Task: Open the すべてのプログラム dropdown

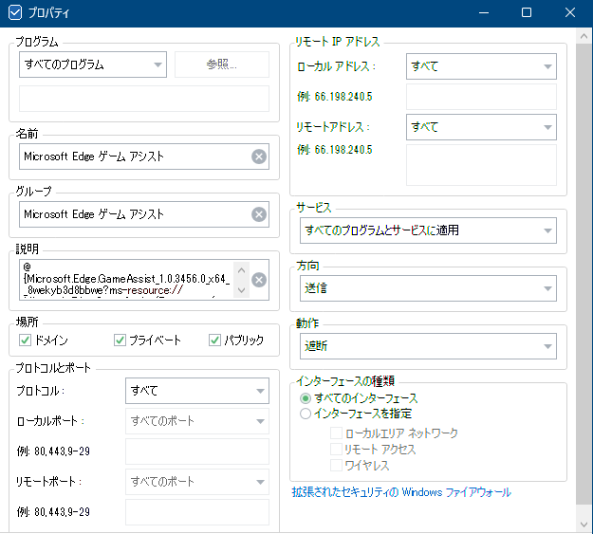Action: click(x=93, y=65)
